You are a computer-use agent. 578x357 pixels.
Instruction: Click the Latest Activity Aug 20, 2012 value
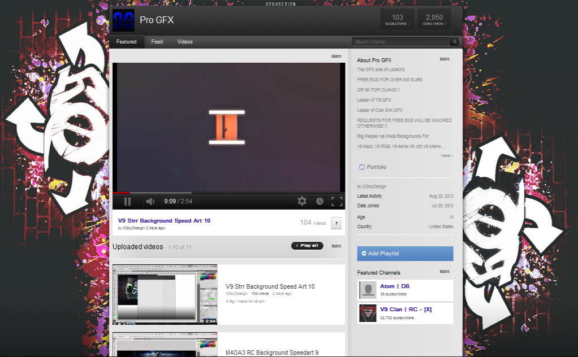pos(441,196)
